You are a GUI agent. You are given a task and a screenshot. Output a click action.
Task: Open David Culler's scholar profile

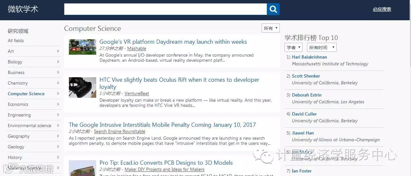(304, 114)
